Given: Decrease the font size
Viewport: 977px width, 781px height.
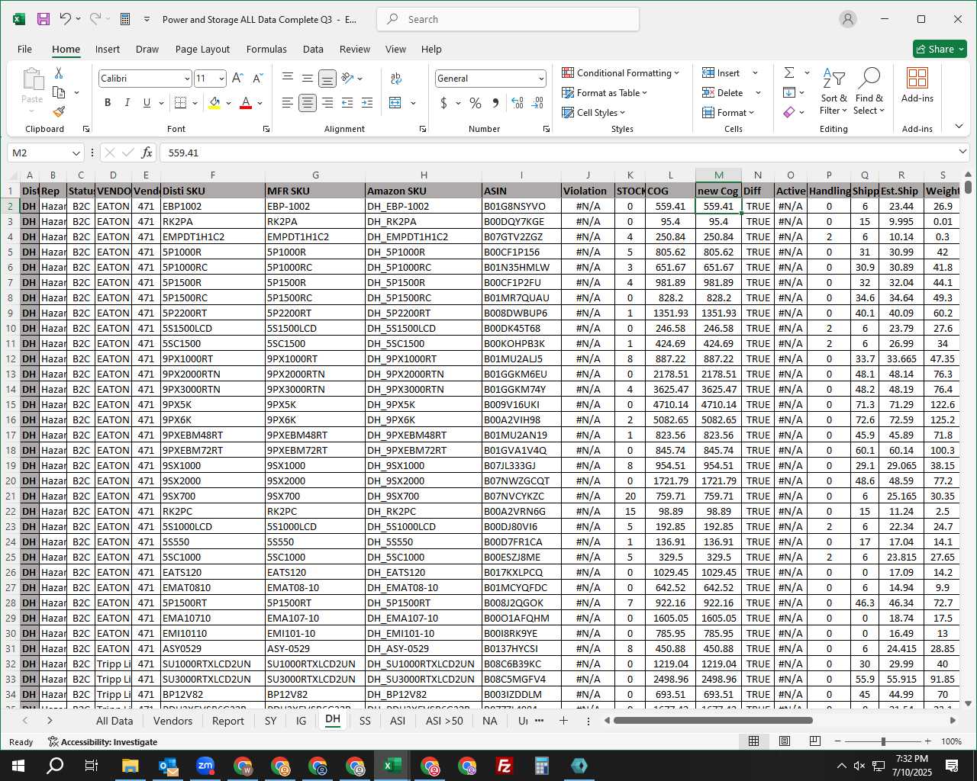Looking at the screenshot, I should pos(257,78).
